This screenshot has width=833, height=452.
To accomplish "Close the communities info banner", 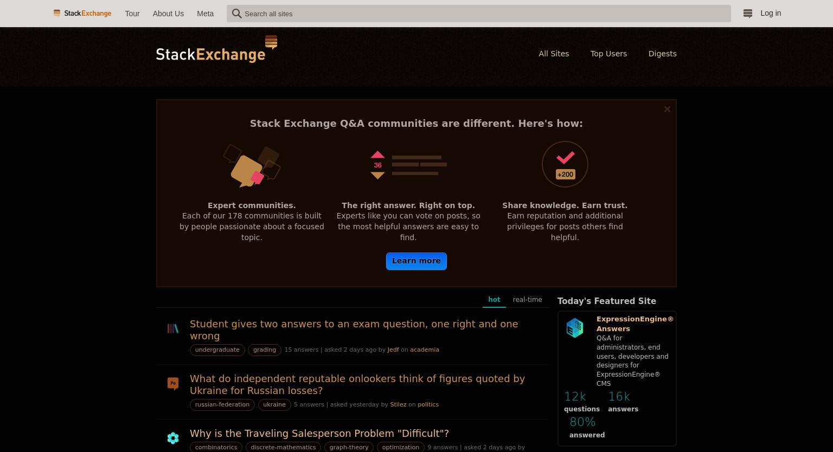I will click(x=667, y=109).
